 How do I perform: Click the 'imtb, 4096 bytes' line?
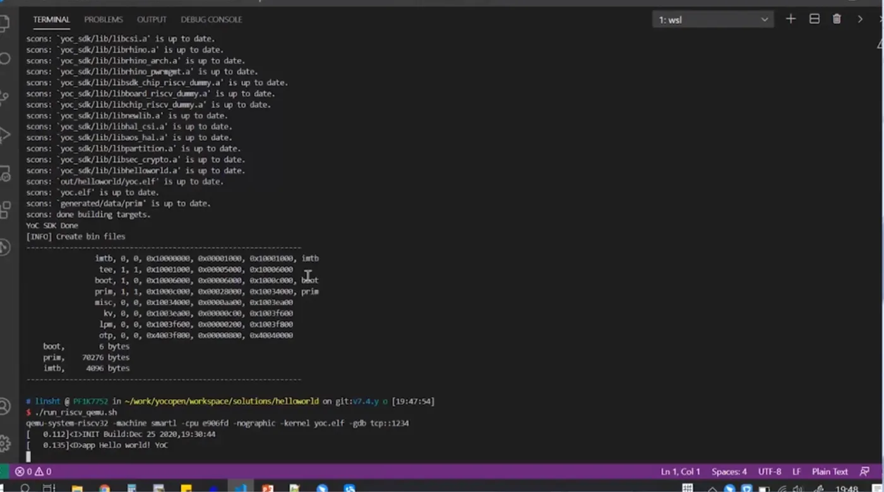87,368
